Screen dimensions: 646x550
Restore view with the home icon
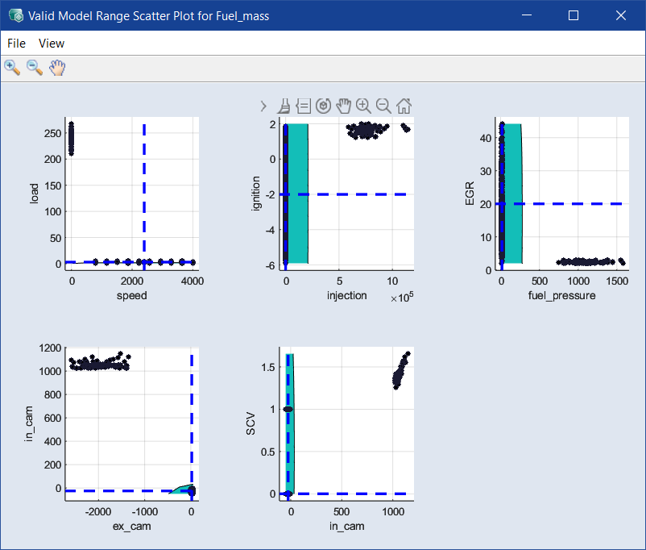pyautogui.click(x=404, y=106)
